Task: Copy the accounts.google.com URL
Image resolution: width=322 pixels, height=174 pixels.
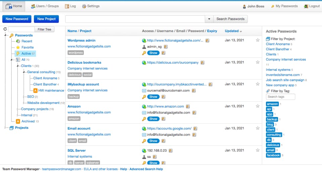Action: pos(195,129)
